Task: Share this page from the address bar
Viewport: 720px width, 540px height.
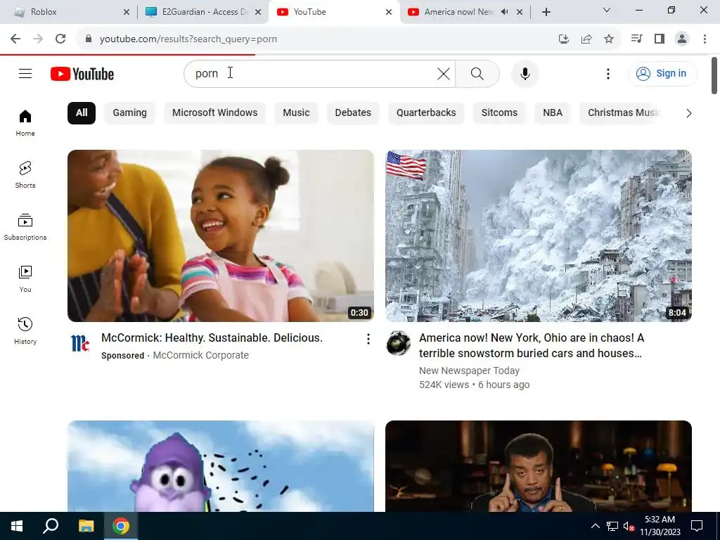Action: point(586,39)
